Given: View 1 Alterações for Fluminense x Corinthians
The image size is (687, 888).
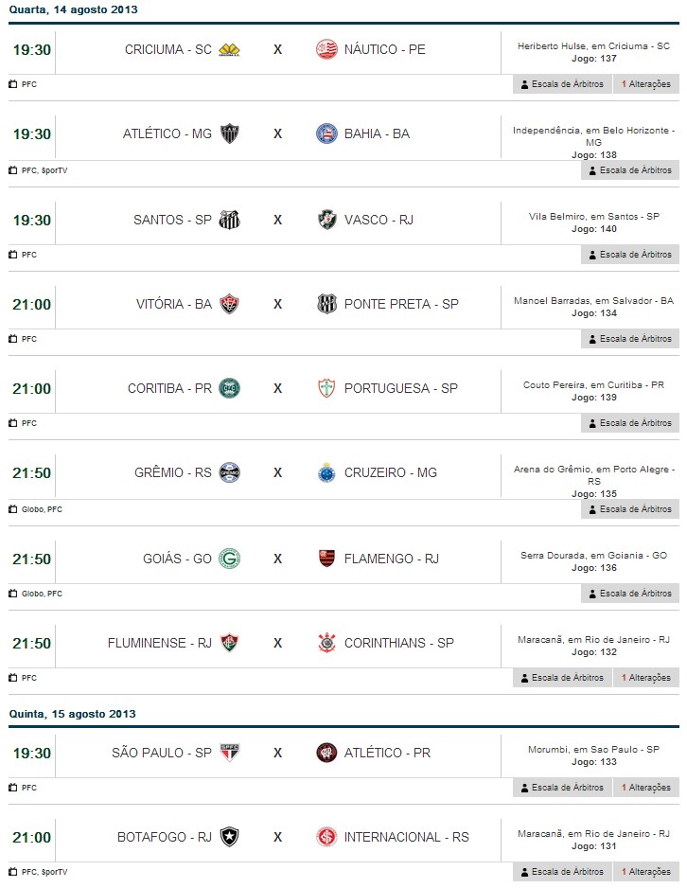Looking at the screenshot, I should click(x=646, y=678).
